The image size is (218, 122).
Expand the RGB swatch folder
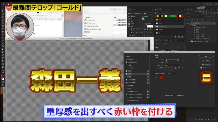156,20
